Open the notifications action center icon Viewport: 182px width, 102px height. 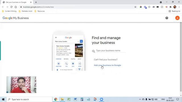(x=177, y=99)
